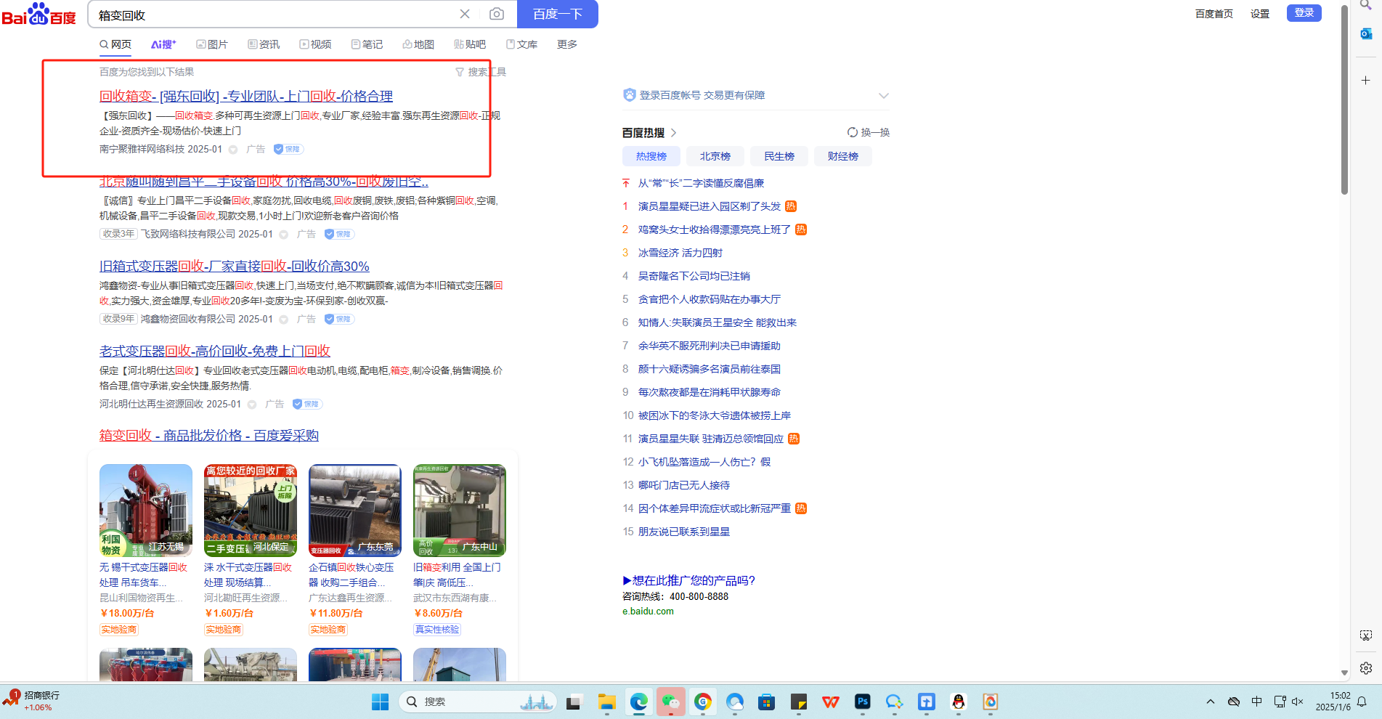This screenshot has height=719, width=1382.
Task: Select the 北京榜 hot list tab
Action: (715, 156)
